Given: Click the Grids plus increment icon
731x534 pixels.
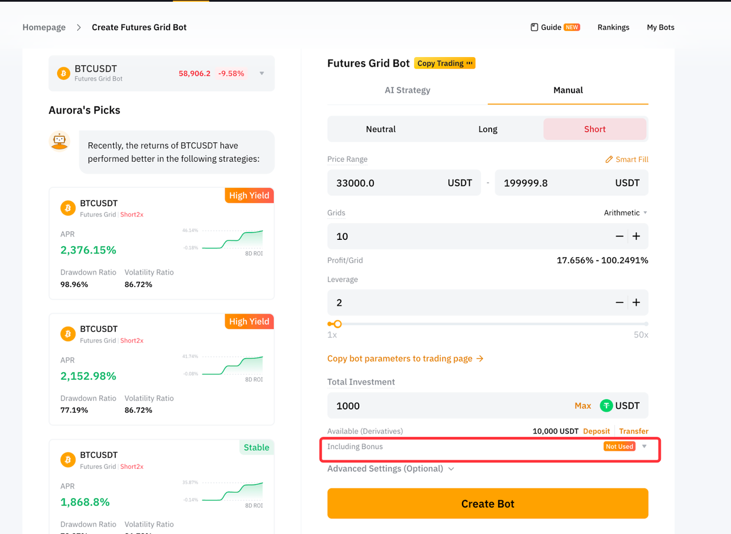Looking at the screenshot, I should click(x=636, y=236).
